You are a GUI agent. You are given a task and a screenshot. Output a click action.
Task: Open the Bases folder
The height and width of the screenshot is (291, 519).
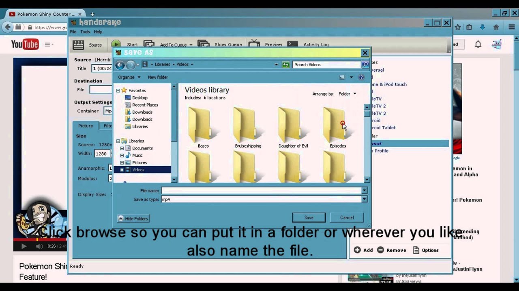coord(203,127)
